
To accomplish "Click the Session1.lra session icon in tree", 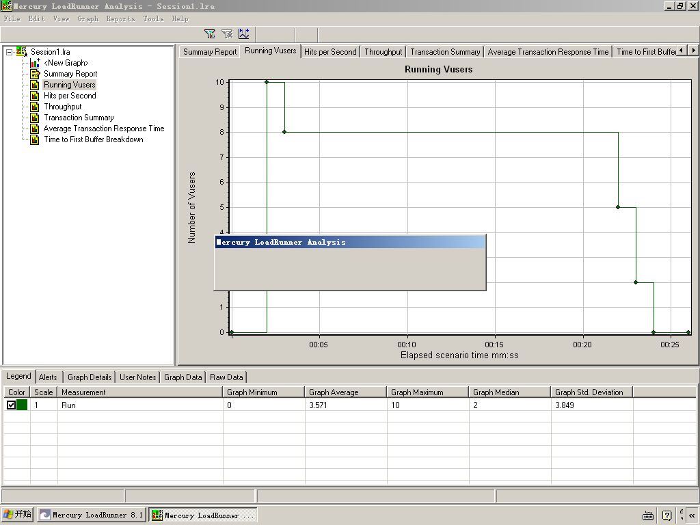I will pyautogui.click(x=21, y=52).
